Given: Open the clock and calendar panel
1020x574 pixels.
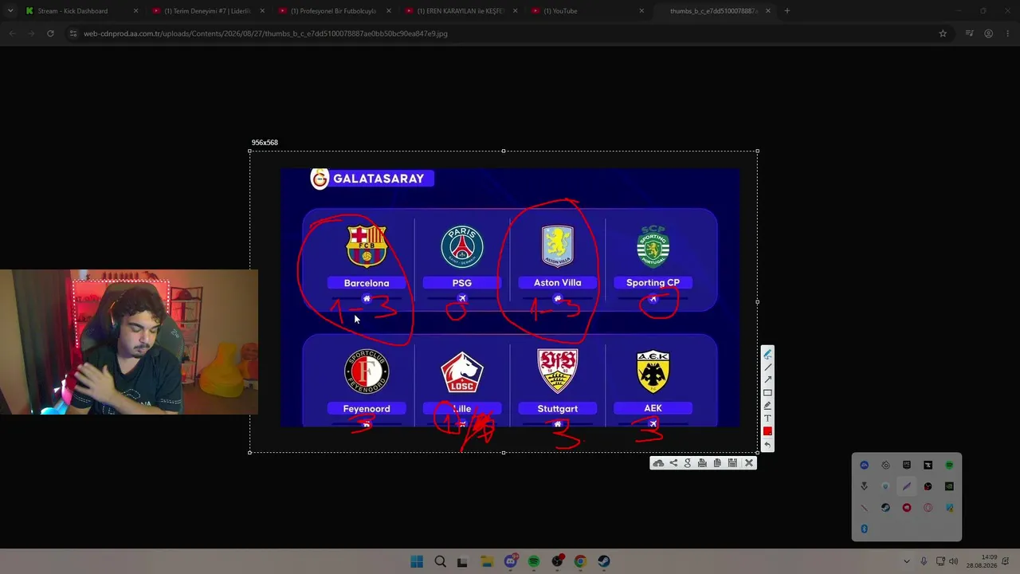Looking at the screenshot, I should tap(982, 561).
